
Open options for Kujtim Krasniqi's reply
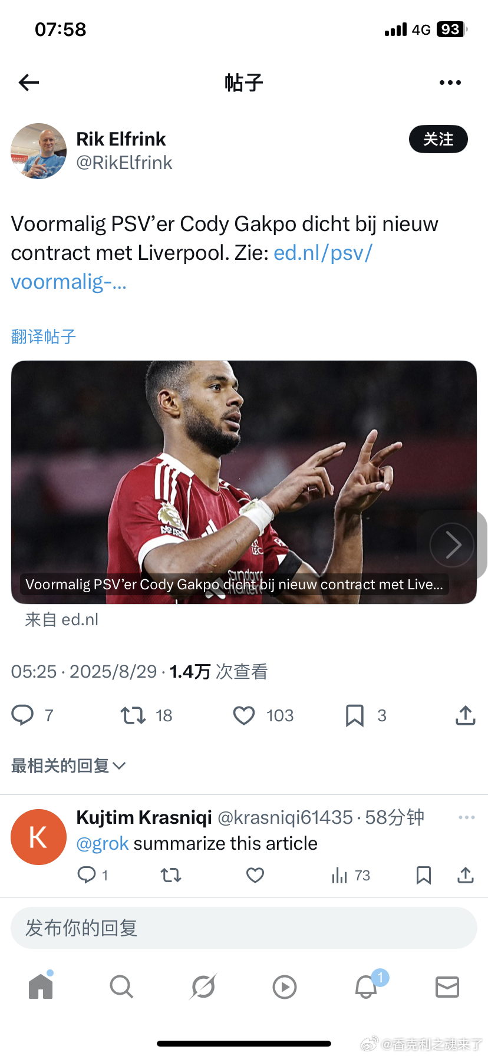click(x=467, y=817)
